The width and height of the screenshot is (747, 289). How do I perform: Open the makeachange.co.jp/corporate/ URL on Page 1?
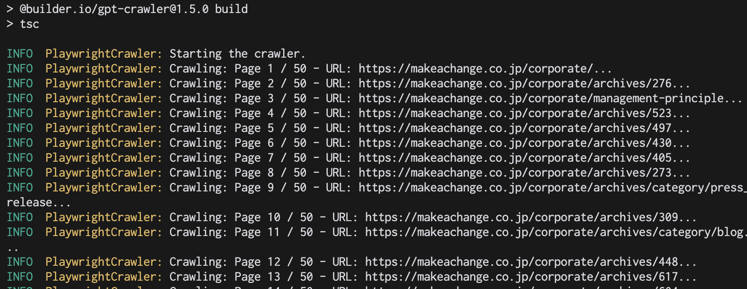[475, 69]
